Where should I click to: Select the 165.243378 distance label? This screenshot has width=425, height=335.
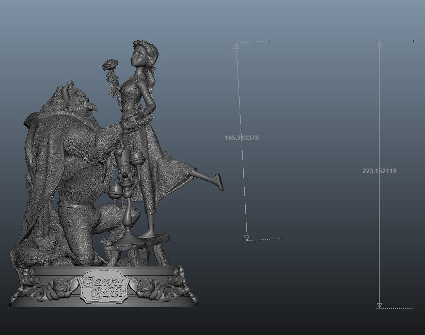pyautogui.click(x=243, y=137)
